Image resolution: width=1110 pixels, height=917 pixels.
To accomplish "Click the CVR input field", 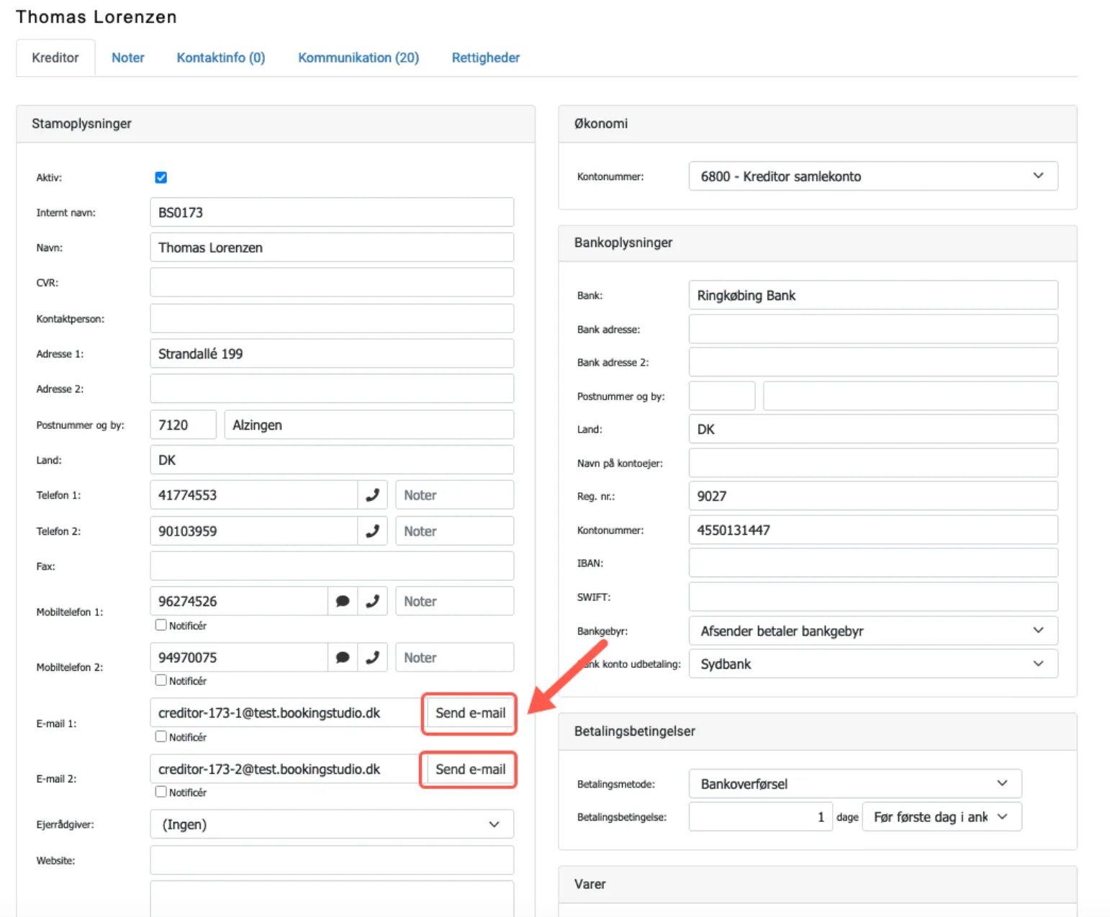I will [331, 283].
